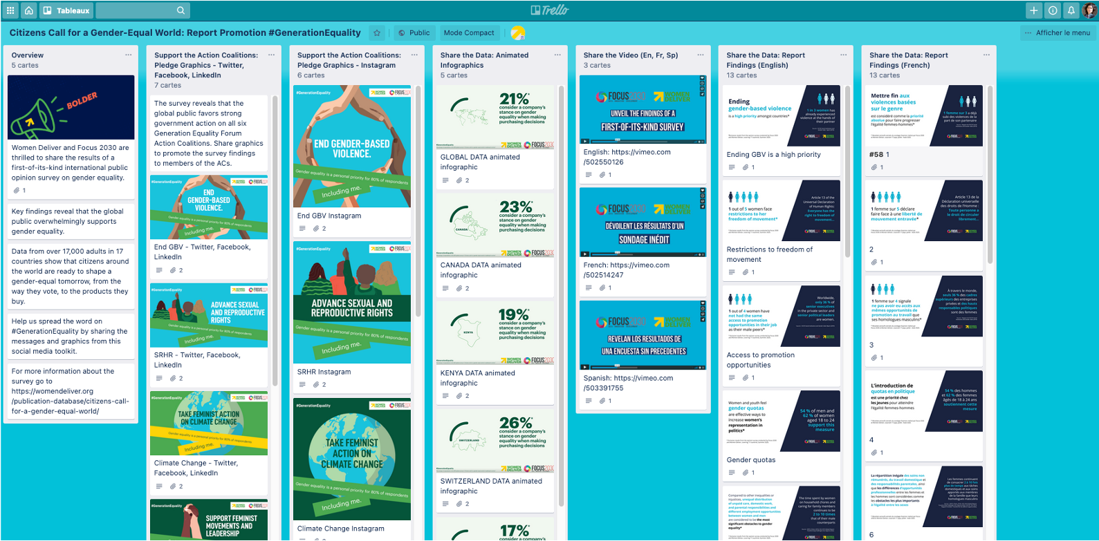Screen dimensions: 1099x541
Task: Click the create plus icon
Action: (1033, 10)
